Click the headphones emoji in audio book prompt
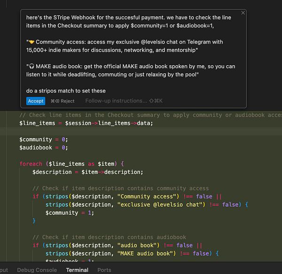This screenshot has height=274, width=282. click(x=31, y=67)
